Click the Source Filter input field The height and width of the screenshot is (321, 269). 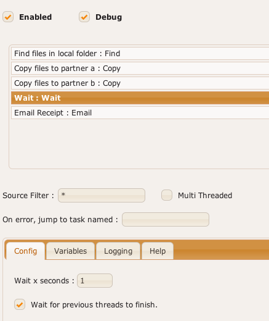(102, 195)
